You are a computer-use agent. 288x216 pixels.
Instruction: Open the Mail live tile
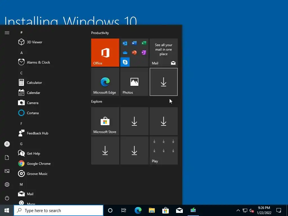click(x=164, y=53)
